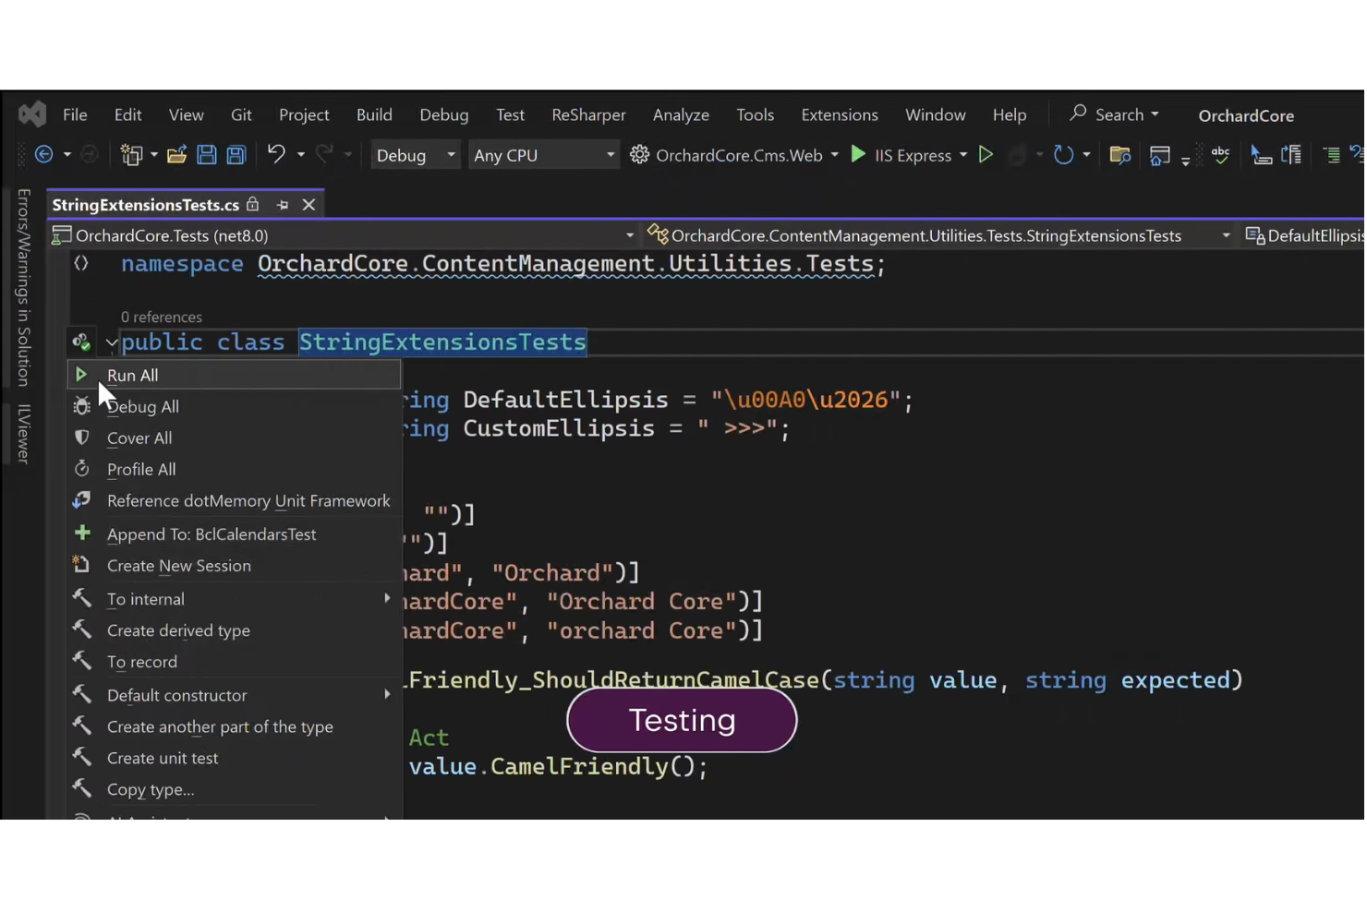Viewport: 1367px width, 911px height.
Task: Collapse the StringExtensionsTests class fold chevron
Action: (x=111, y=342)
